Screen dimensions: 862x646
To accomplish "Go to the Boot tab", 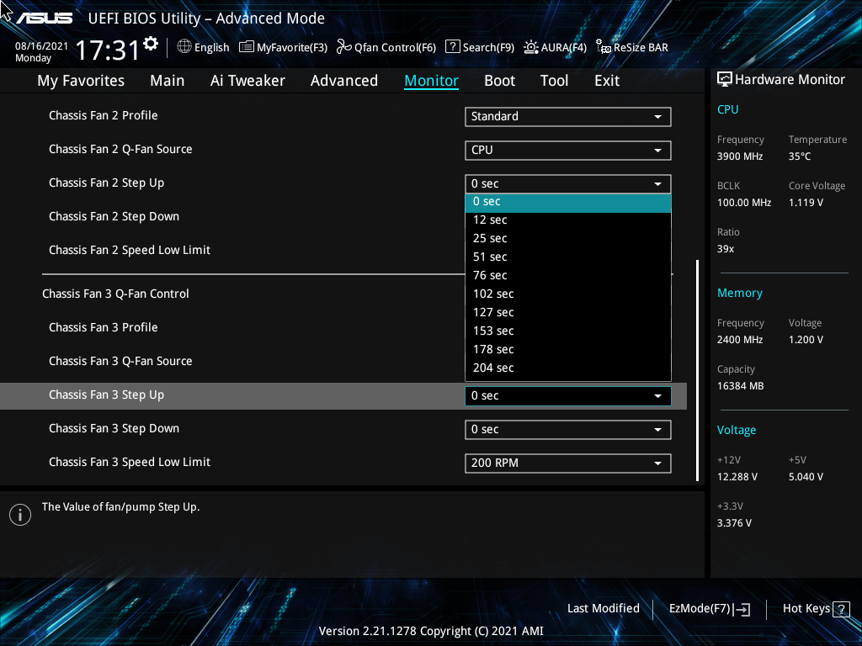I will [x=500, y=81].
